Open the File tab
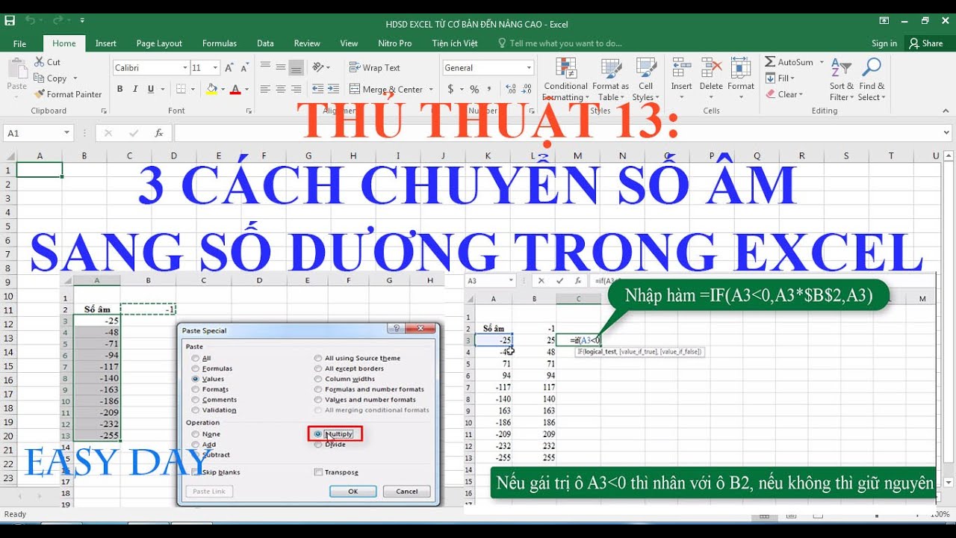The height and width of the screenshot is (538, 956). (x=19, y=43)
